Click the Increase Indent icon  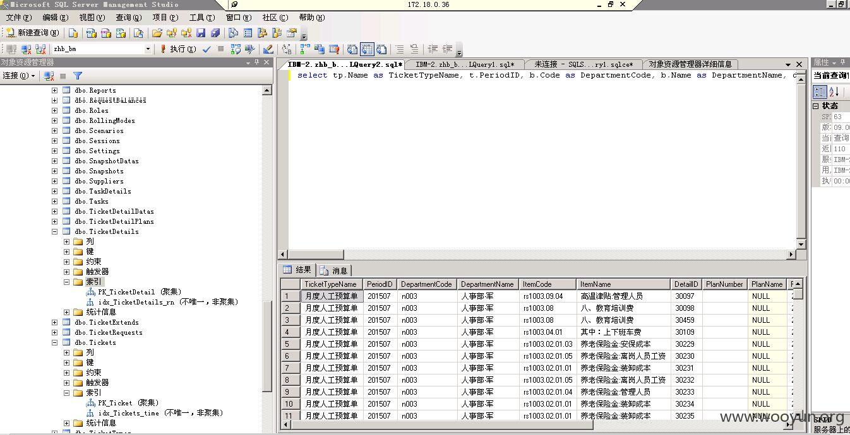447,49
